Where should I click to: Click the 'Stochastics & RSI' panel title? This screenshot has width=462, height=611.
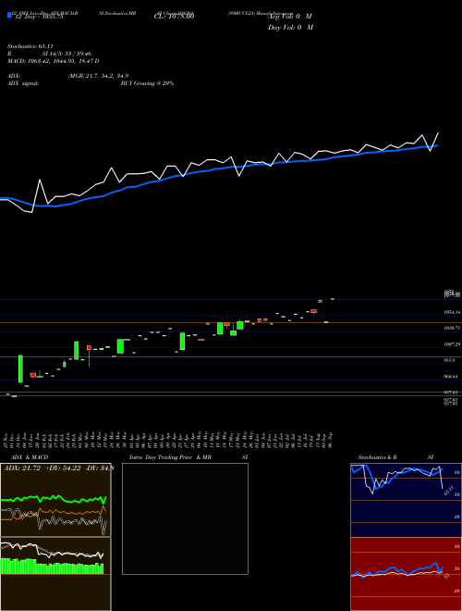(395, 457)
